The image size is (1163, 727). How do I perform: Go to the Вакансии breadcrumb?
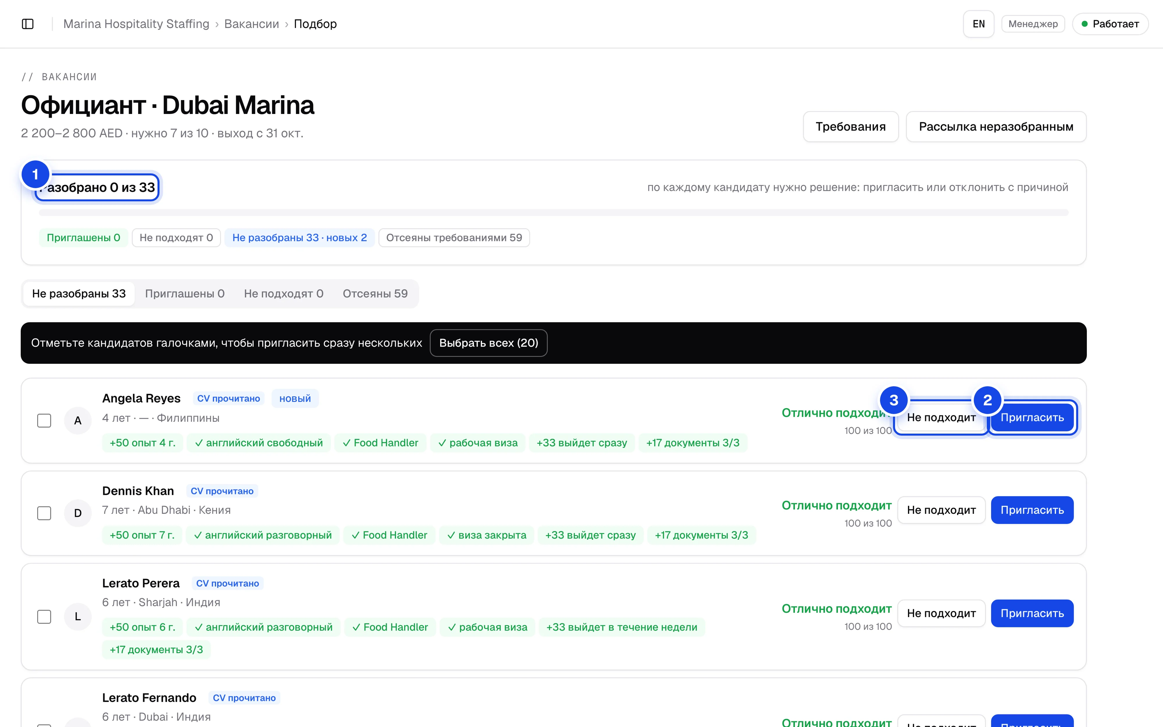point(251,24)
